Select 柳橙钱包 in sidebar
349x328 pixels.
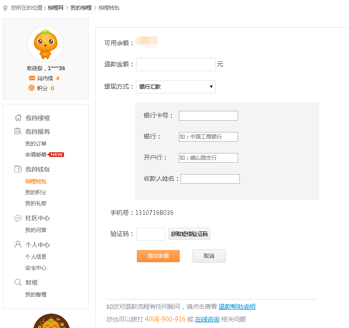(x=36, y=181)
